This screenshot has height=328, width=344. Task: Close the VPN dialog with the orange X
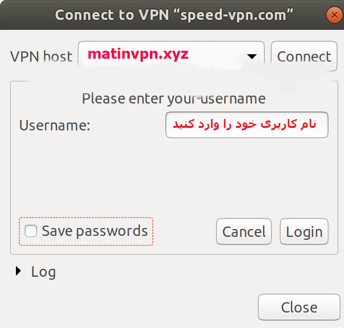tap(333, 15)
